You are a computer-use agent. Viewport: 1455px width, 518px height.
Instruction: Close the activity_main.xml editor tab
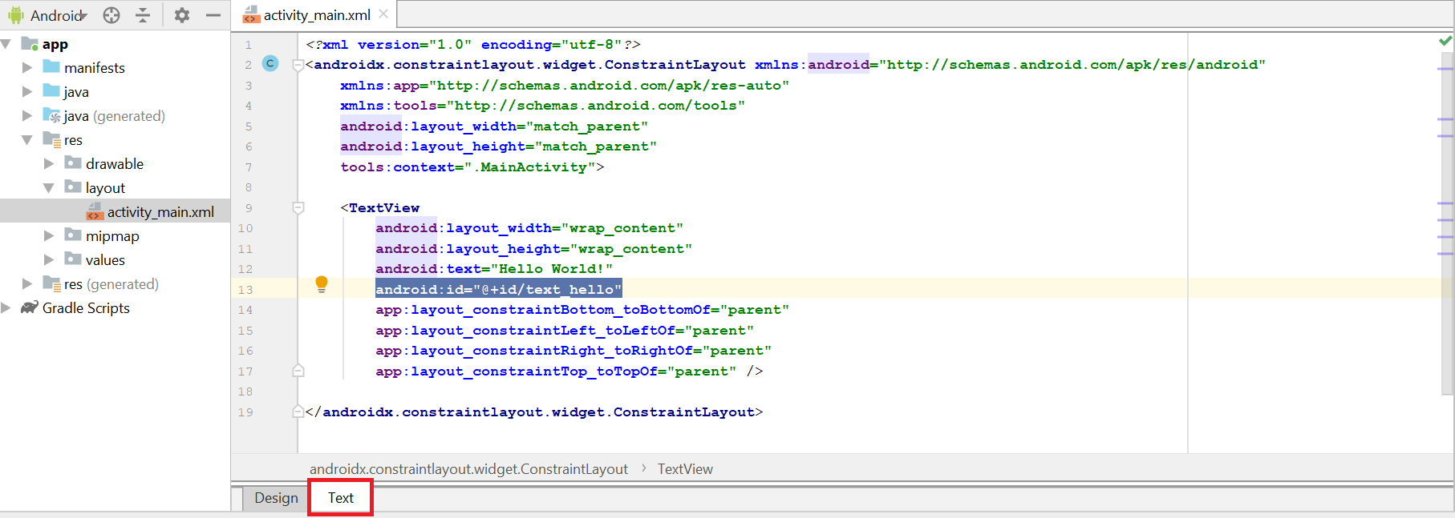[383, 14]
